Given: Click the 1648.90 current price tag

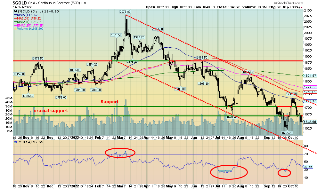Looking at the screenshot, I should (309, 122).
